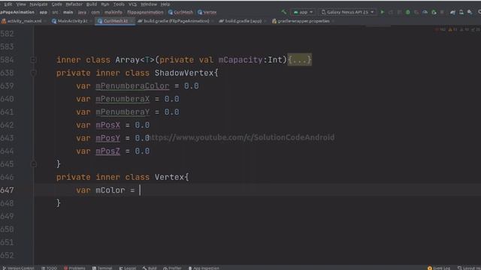Screen dimensions: 481x270
Task: Click the app breadcrumb in navigation bar
Action: pyautogui.click(x=44, y=12)
